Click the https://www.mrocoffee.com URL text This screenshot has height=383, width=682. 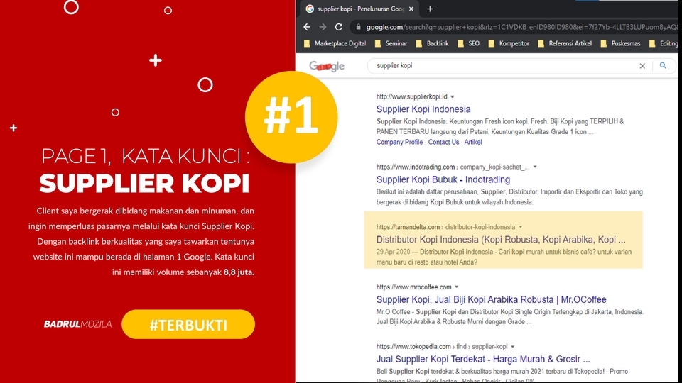tap(413, 287)
